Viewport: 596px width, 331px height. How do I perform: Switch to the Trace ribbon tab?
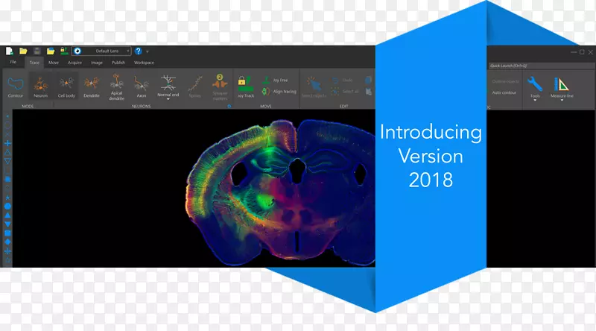pos(34,63)
